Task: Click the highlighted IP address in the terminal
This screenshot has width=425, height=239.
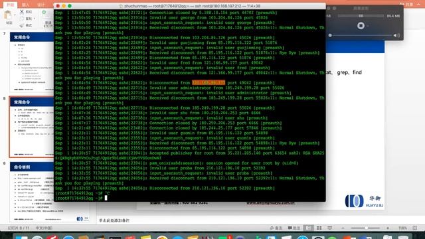Action: (x=209, y=82)
